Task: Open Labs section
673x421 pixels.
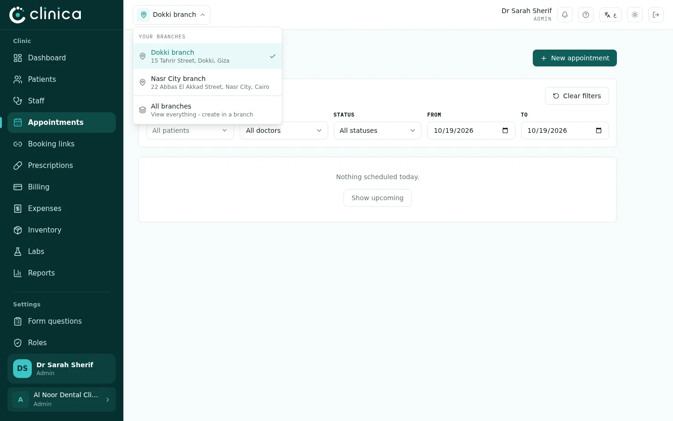Action: [x=62, y=252]
